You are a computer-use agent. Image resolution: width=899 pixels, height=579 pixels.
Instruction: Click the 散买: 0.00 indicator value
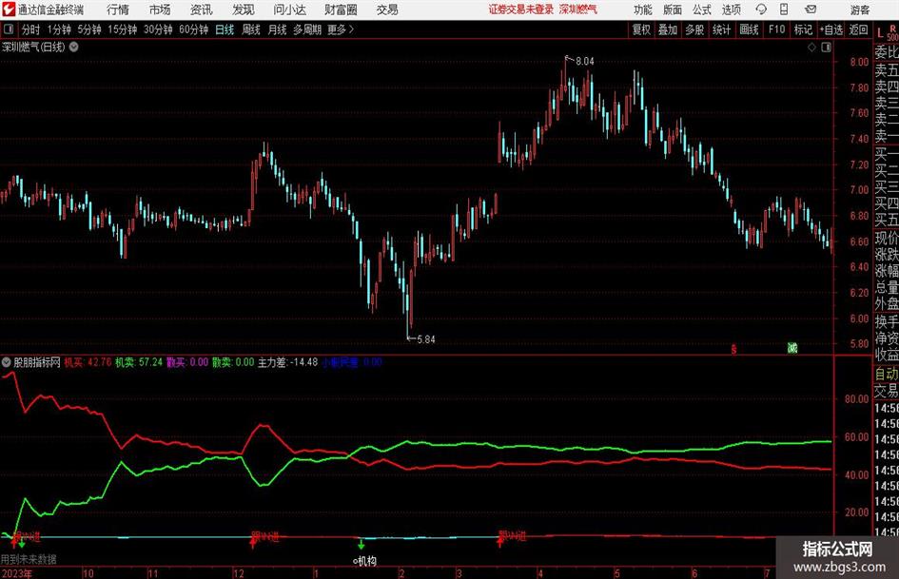(x=187, y=362)
